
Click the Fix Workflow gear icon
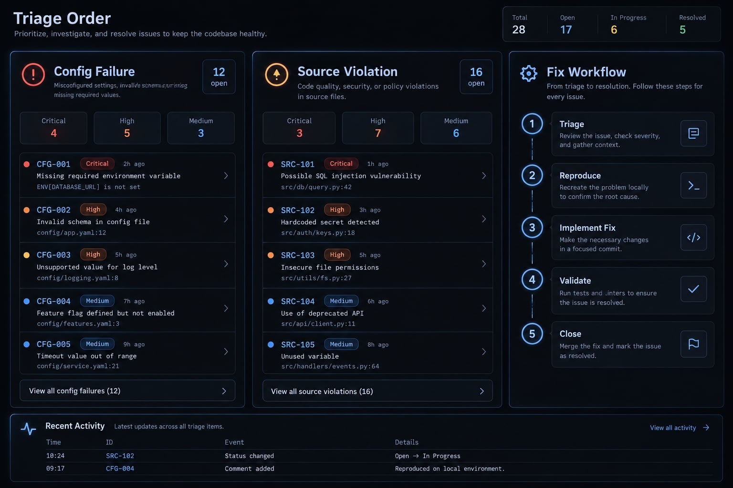coord(529,73)
